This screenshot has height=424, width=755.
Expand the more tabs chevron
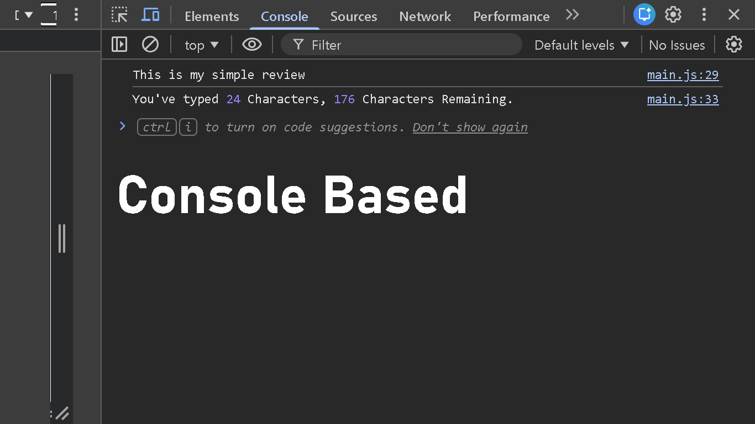tap(573, 15)
